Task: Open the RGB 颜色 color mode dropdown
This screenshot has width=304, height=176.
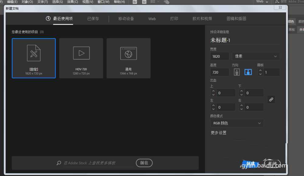Action: (x=237, y=123)
